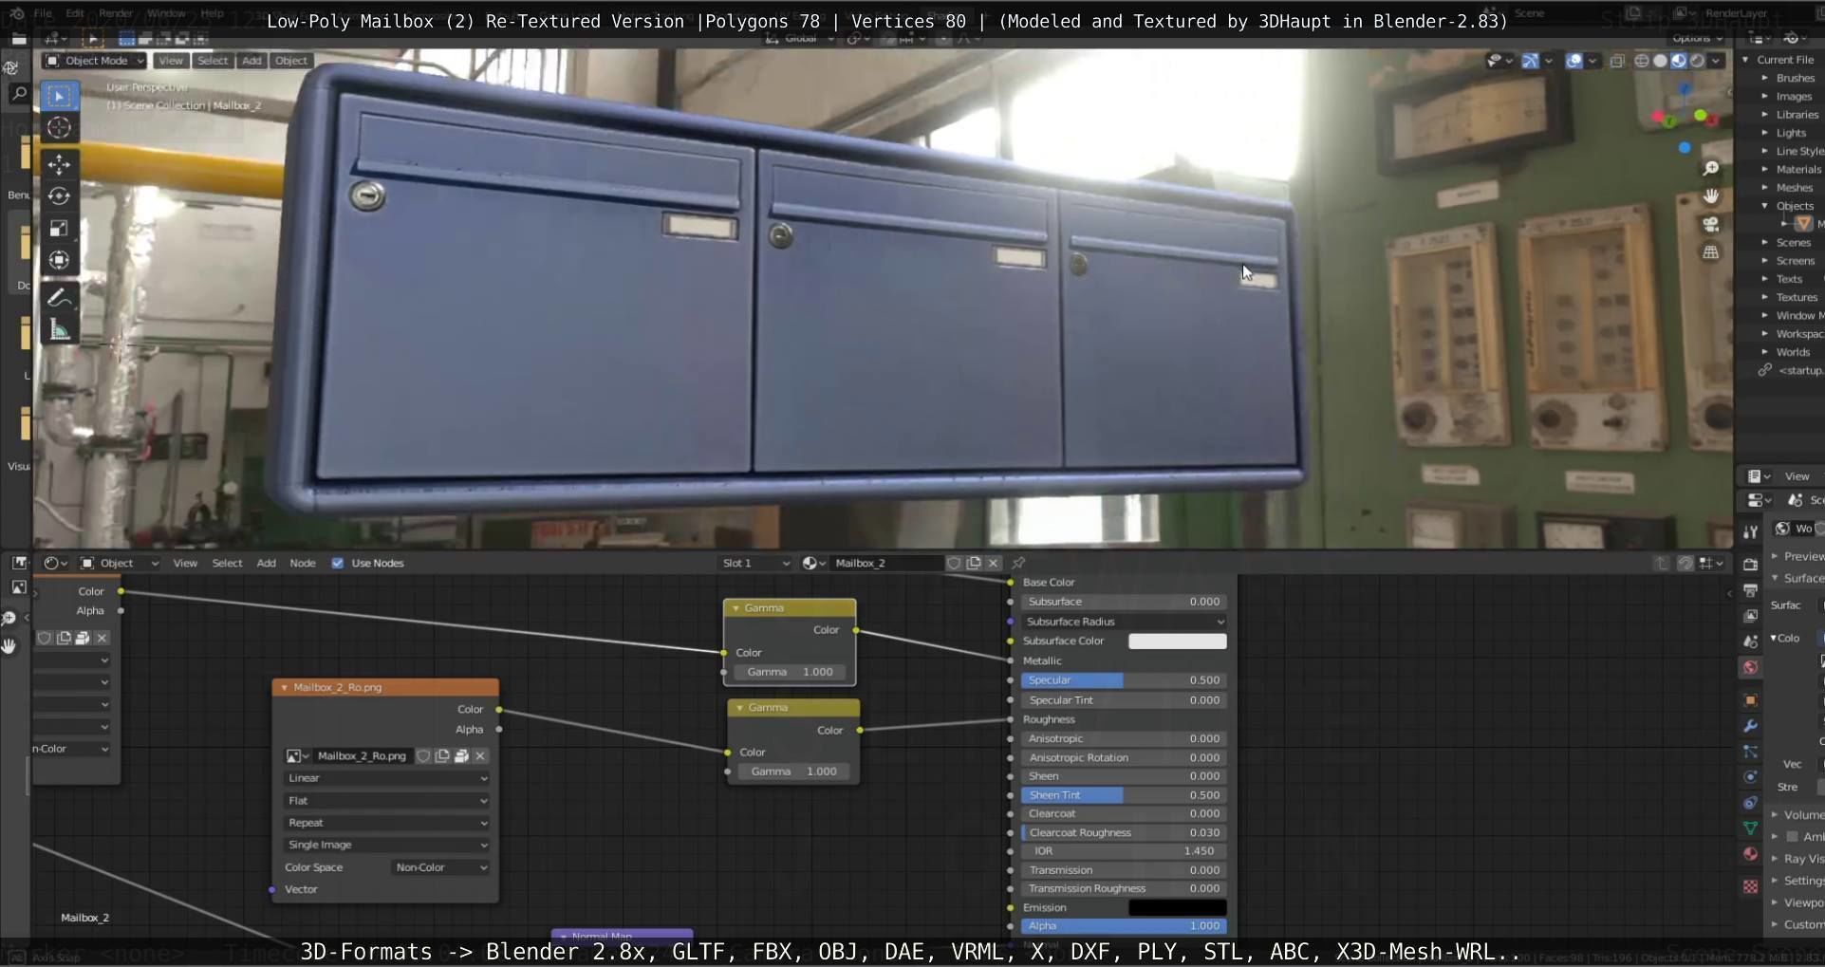Toggle viewport overlays button
Image resolution: width=1825 pixels, height=967 pixels.
click(1574, 61)
